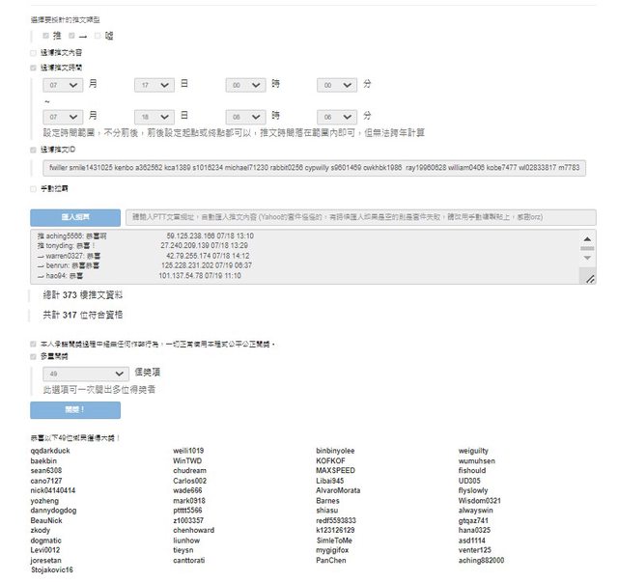Click the blue 開獎 draw button
The image size is (618, 582).
75,410
